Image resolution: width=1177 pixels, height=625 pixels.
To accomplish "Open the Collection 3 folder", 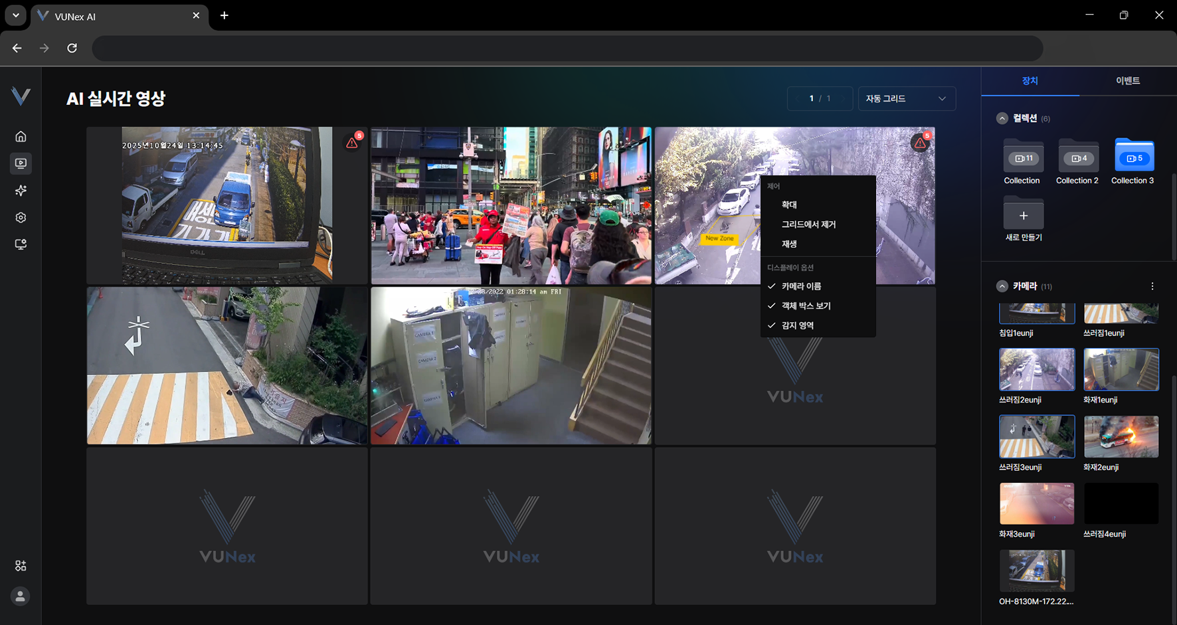I will [x=1133, y=159].
